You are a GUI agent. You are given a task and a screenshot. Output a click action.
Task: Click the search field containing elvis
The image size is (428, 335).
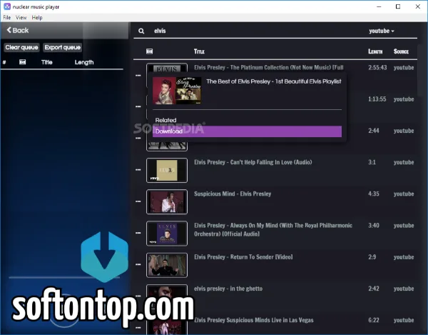pyautogui.click(x=257, y=31)
